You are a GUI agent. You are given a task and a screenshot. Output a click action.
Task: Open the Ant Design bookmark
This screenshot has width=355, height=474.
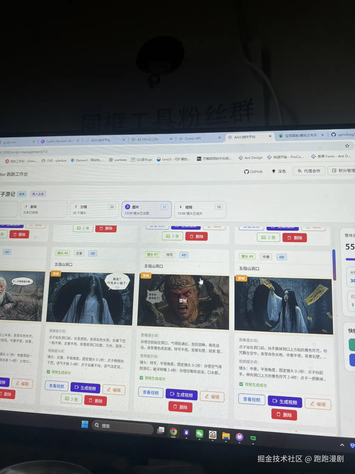[251, 158]
